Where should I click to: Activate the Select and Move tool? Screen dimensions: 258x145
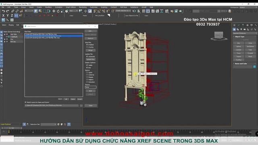tap(54, 11)
